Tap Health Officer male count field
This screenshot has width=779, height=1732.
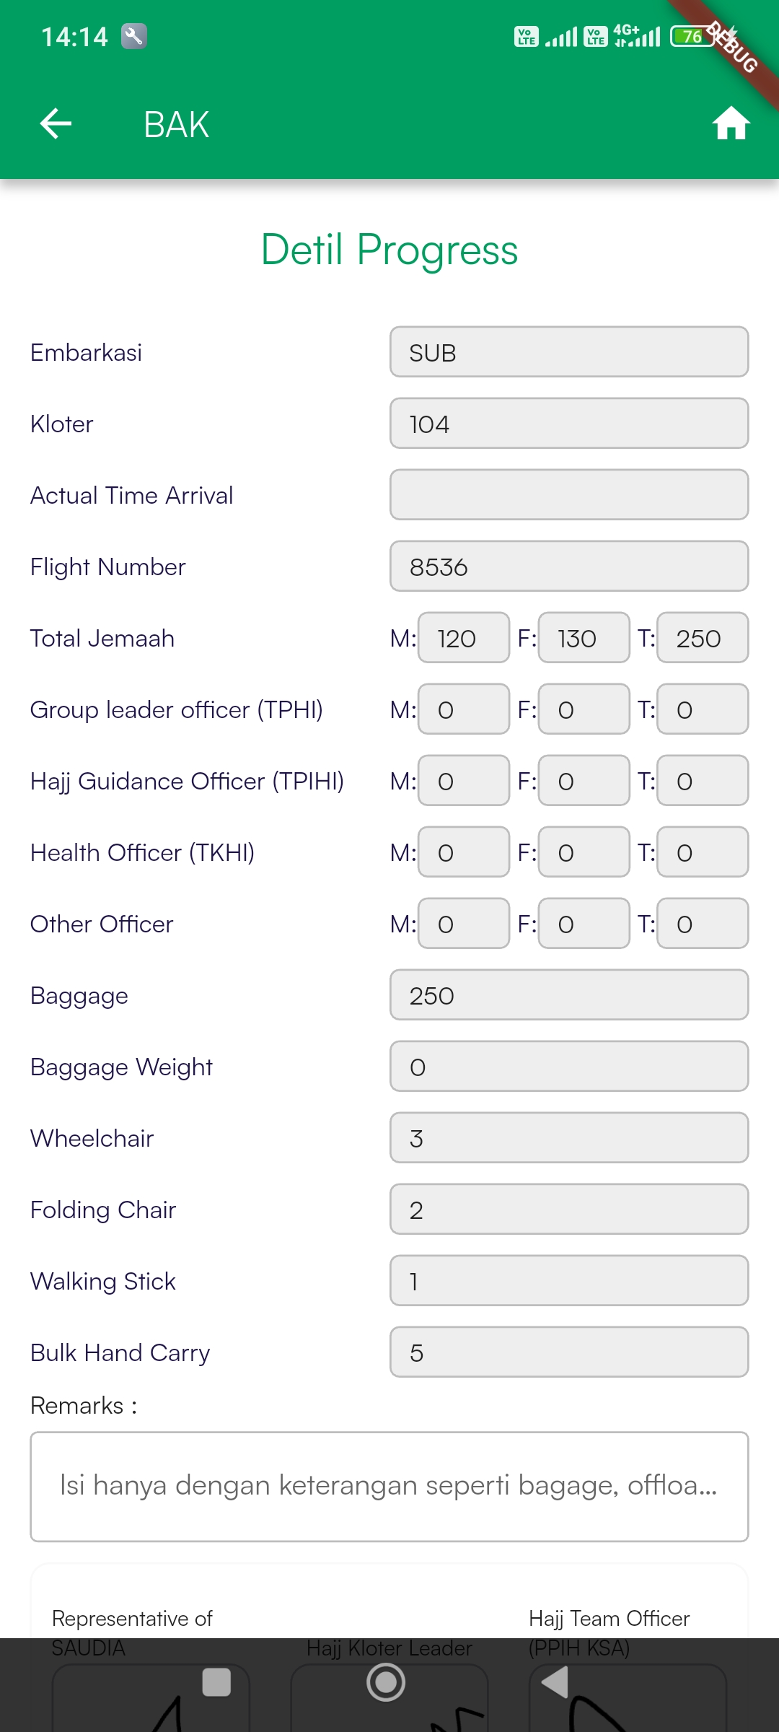[x=463, y=852]
